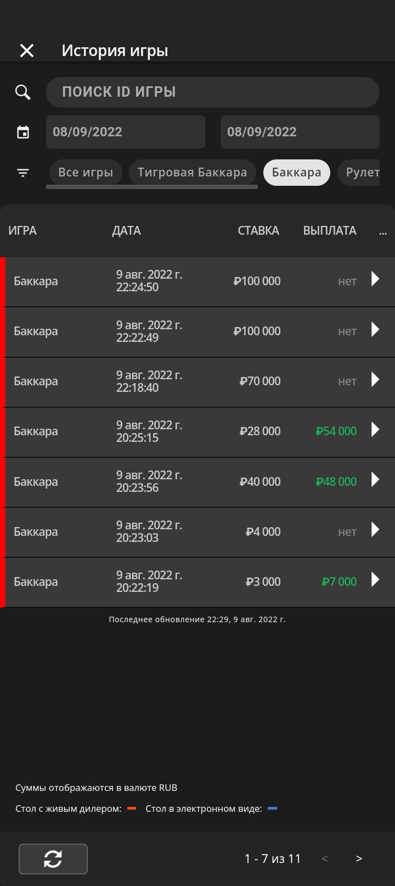Click the ВЫПЛАТА column header
The width and height of the screenshot is (395, 886).
coord(330,231)
